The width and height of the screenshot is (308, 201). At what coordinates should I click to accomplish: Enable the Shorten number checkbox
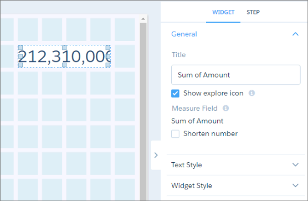click(x=175, y=134)
